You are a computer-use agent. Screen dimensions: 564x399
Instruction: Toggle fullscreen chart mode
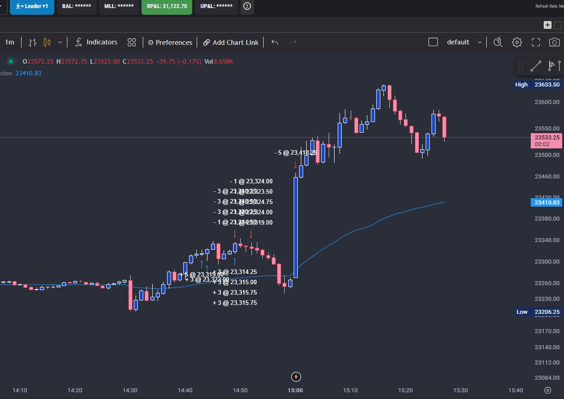point(536,42)
